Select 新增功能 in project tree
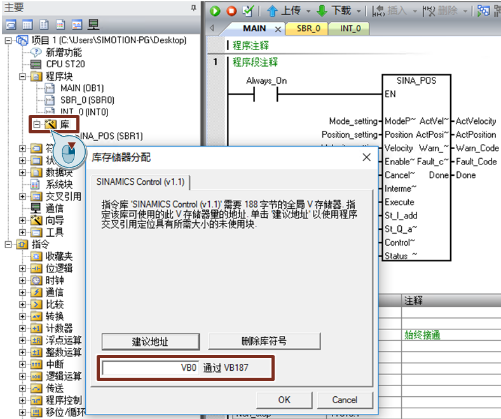Viewport: 501px width, 419px height. click(x=64, y=52)
